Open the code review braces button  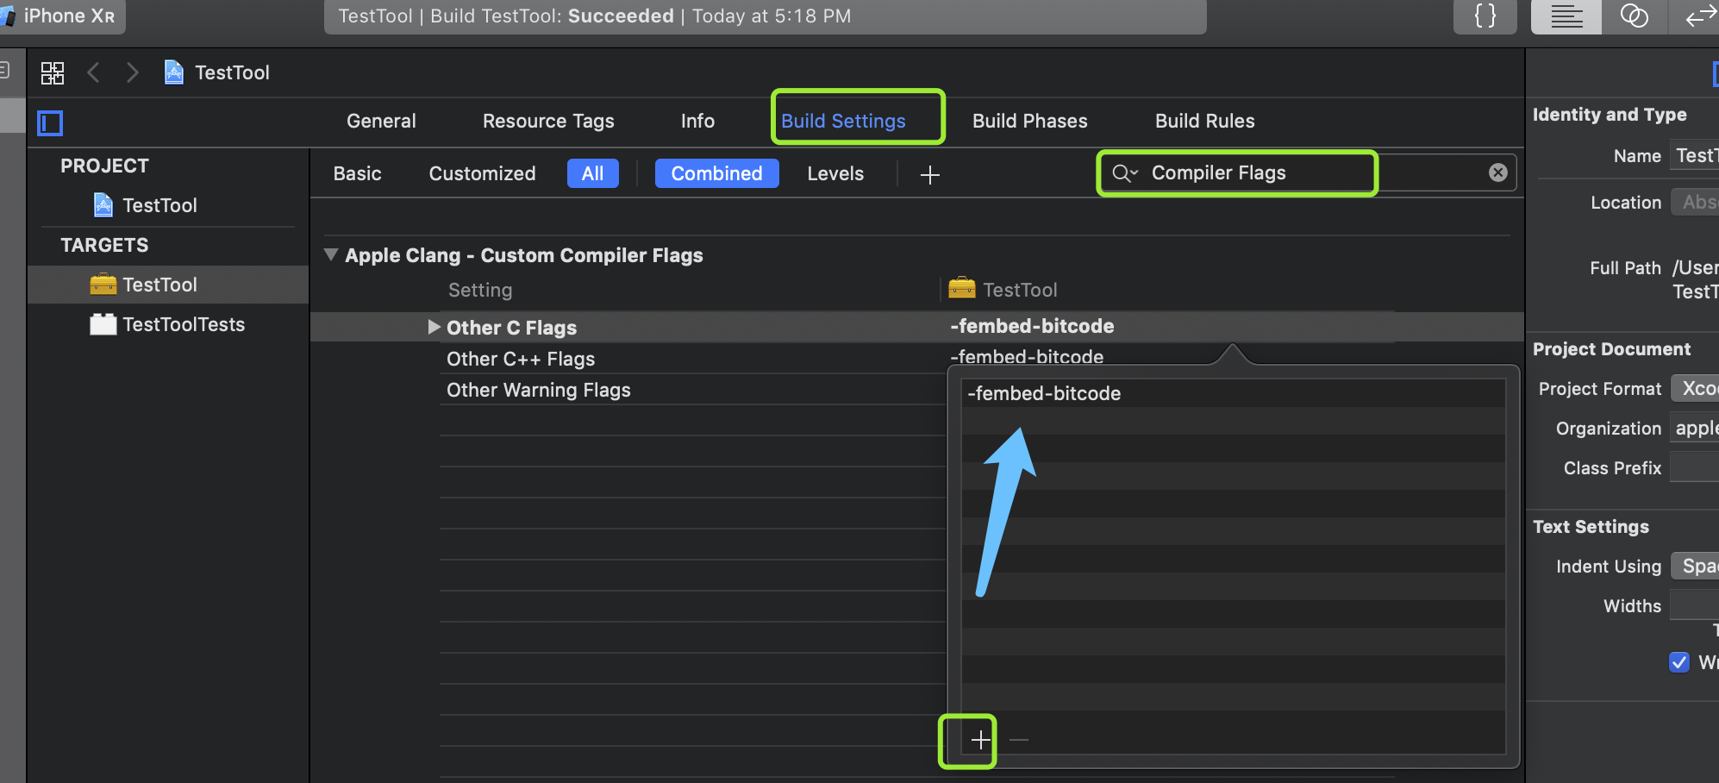coord(1485,16)
